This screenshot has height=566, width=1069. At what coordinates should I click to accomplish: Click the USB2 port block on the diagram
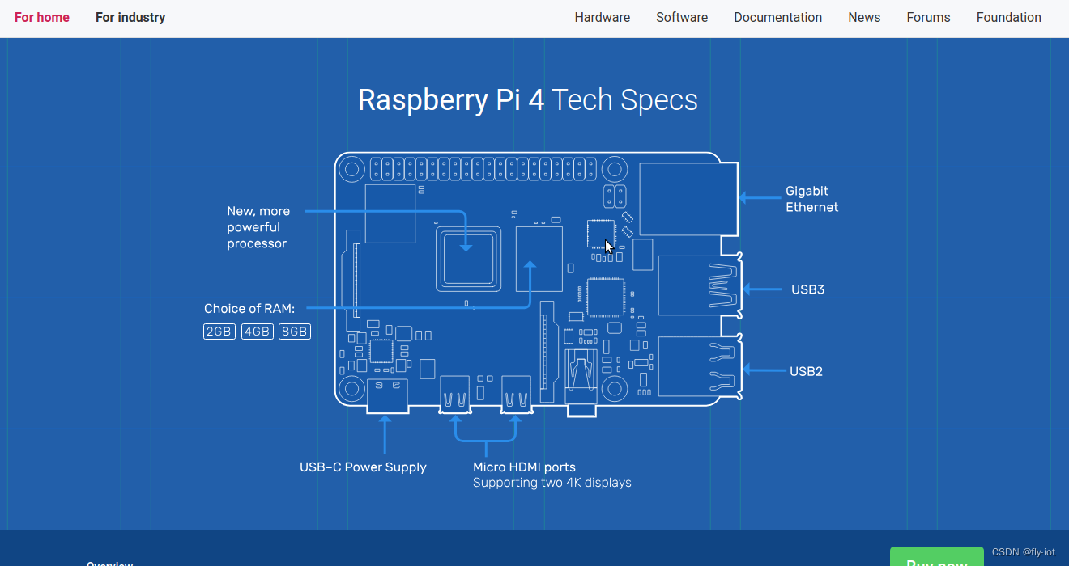(x=701, y=366)
